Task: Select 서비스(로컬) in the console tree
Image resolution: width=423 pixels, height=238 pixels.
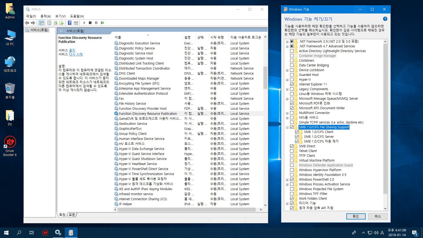Action: click(x=37, y=30)
